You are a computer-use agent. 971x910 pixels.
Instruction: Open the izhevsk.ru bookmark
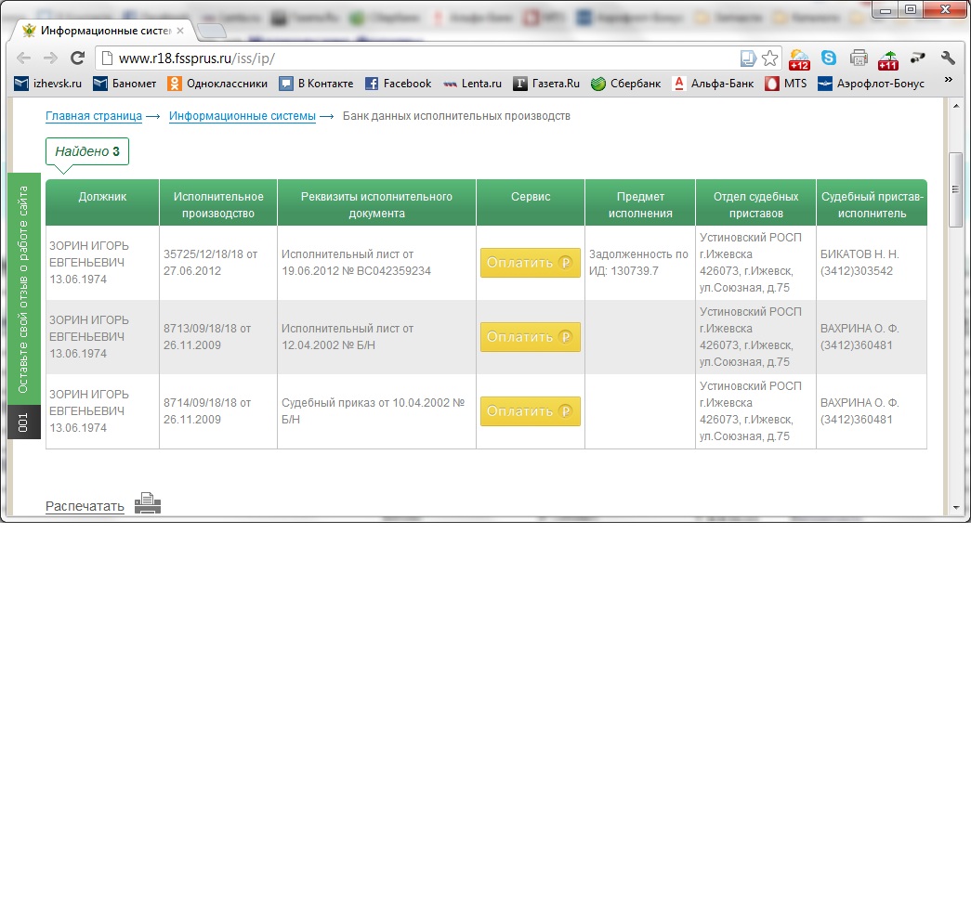click(47, 84)
